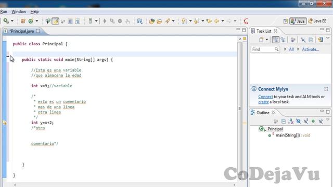The width and height of the screenshot is (333, 187).
Task: Toggle Show Whitespace Characters pilcrow button
Action: pos(78,21)
